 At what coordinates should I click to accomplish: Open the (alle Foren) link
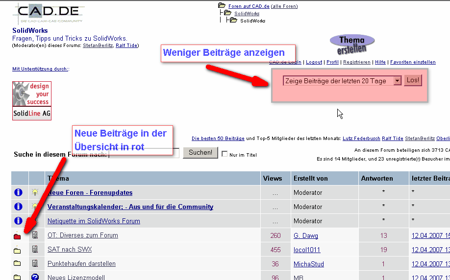[284, 6]
